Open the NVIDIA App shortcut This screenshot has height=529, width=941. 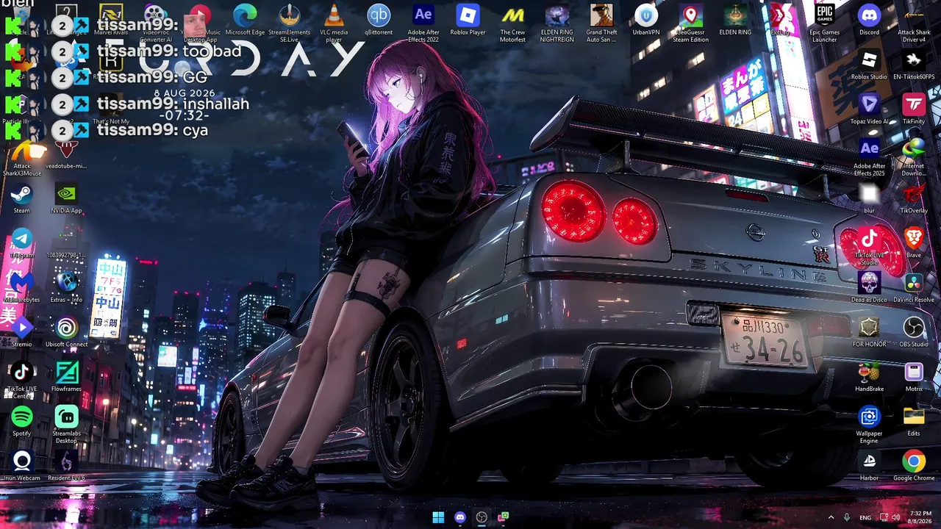click(66, 199)
